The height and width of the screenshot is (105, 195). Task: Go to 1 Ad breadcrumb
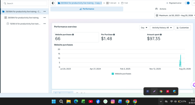coord(124,3)
